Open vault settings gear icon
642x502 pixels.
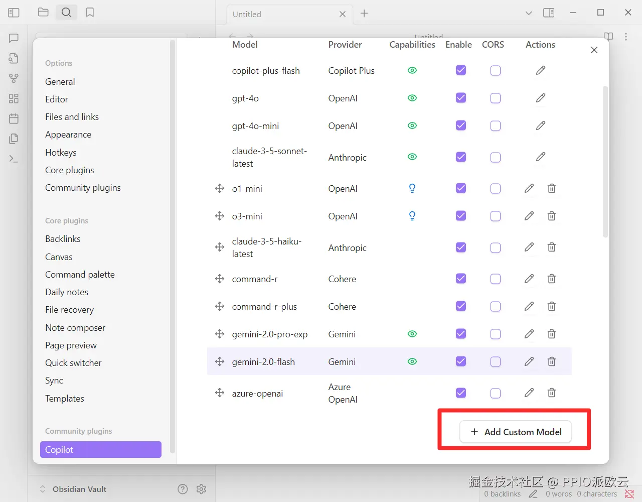coord(201,489)
